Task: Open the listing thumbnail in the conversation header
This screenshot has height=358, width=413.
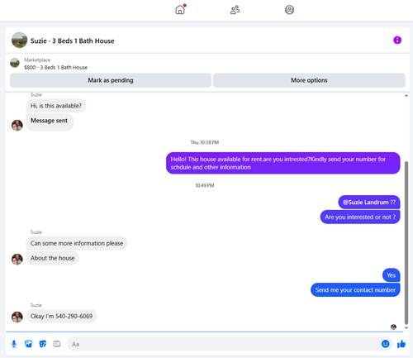Action: click(19, 41)
